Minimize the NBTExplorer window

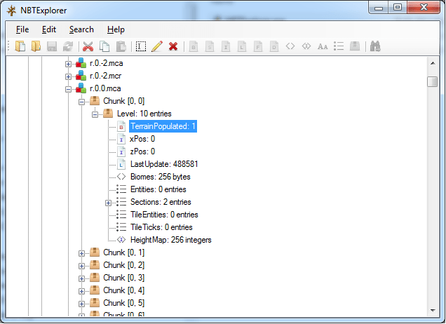pyautogui.click(x=379, y=8)
